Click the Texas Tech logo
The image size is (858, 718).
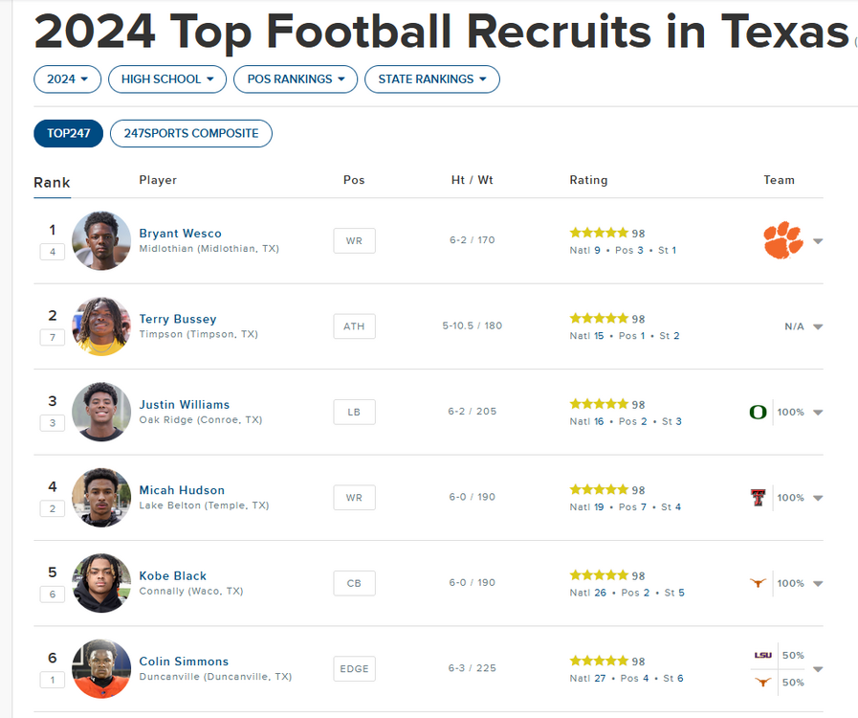click(x=758, y=498)
